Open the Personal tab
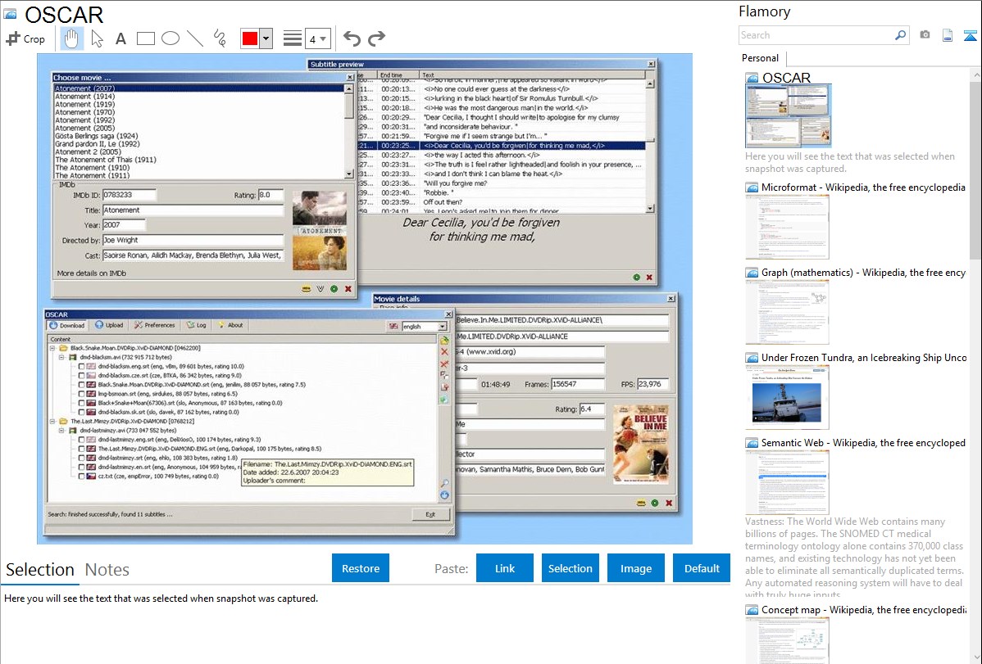 760,58
